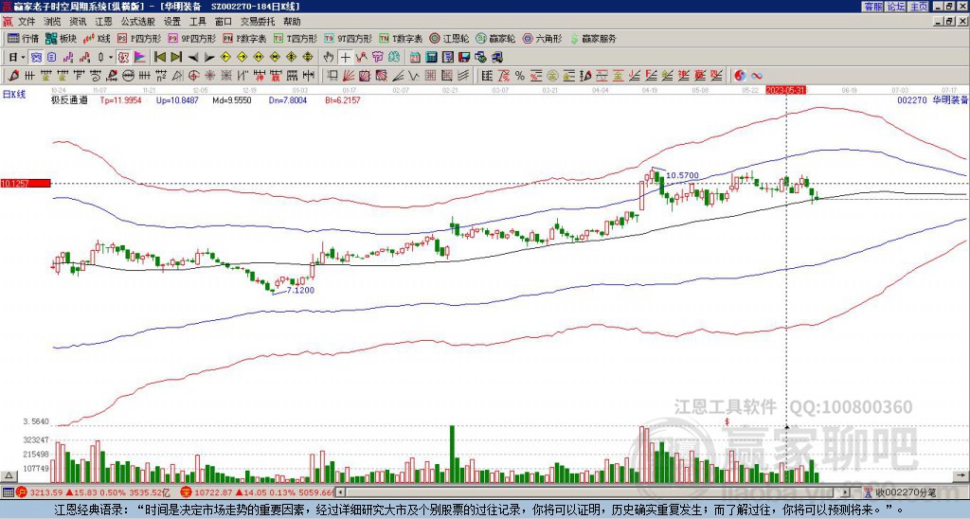Open the 9T四方形 tool

pos(348,38)
